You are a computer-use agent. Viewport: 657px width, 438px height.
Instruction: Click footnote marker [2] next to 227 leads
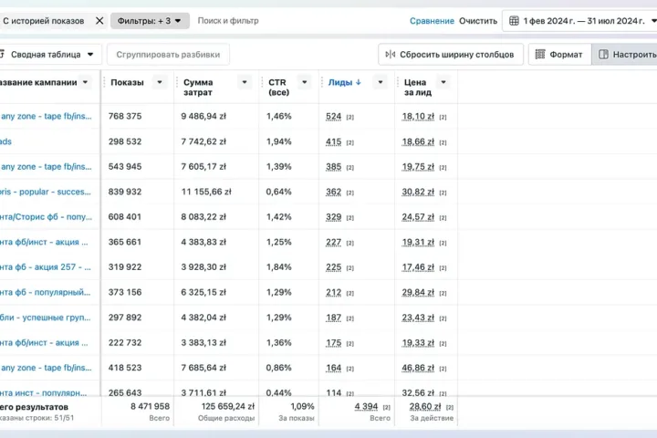(350, 243)
